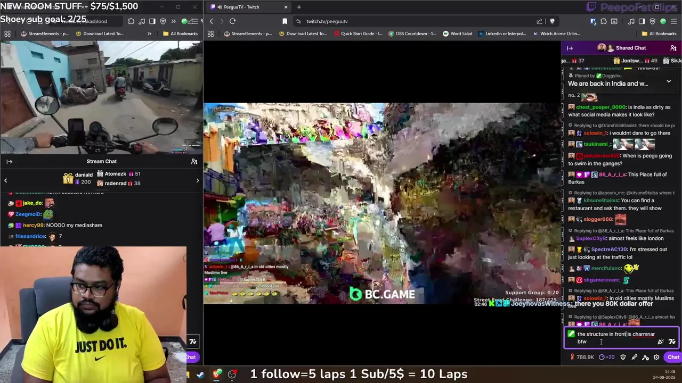Bookmark the peeguutv page
682x383 pixels.
[285, 21]
